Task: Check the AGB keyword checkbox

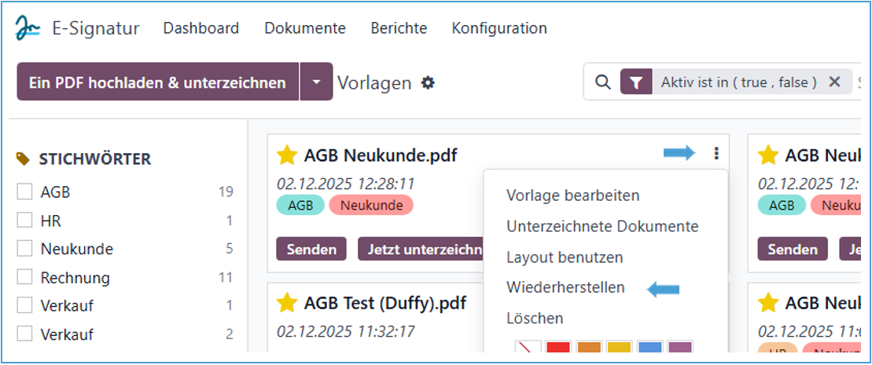Action: 25,192
